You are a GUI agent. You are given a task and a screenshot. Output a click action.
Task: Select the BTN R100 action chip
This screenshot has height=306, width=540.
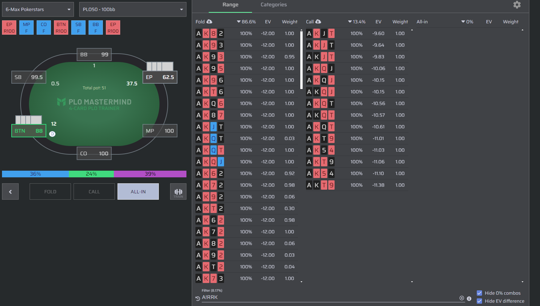[61, 28]
